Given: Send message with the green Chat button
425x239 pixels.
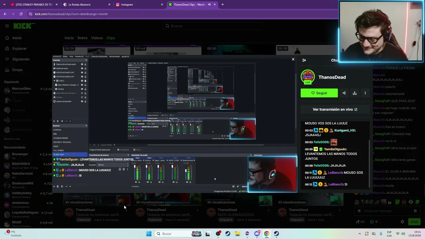Looking at the screenshot, I should (x=414, y=222).
